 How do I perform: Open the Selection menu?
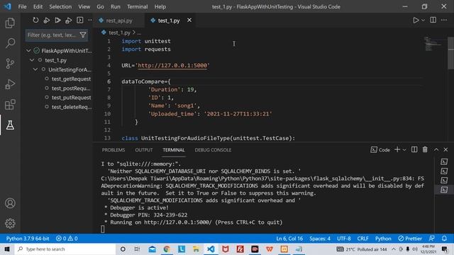[60, 6]
